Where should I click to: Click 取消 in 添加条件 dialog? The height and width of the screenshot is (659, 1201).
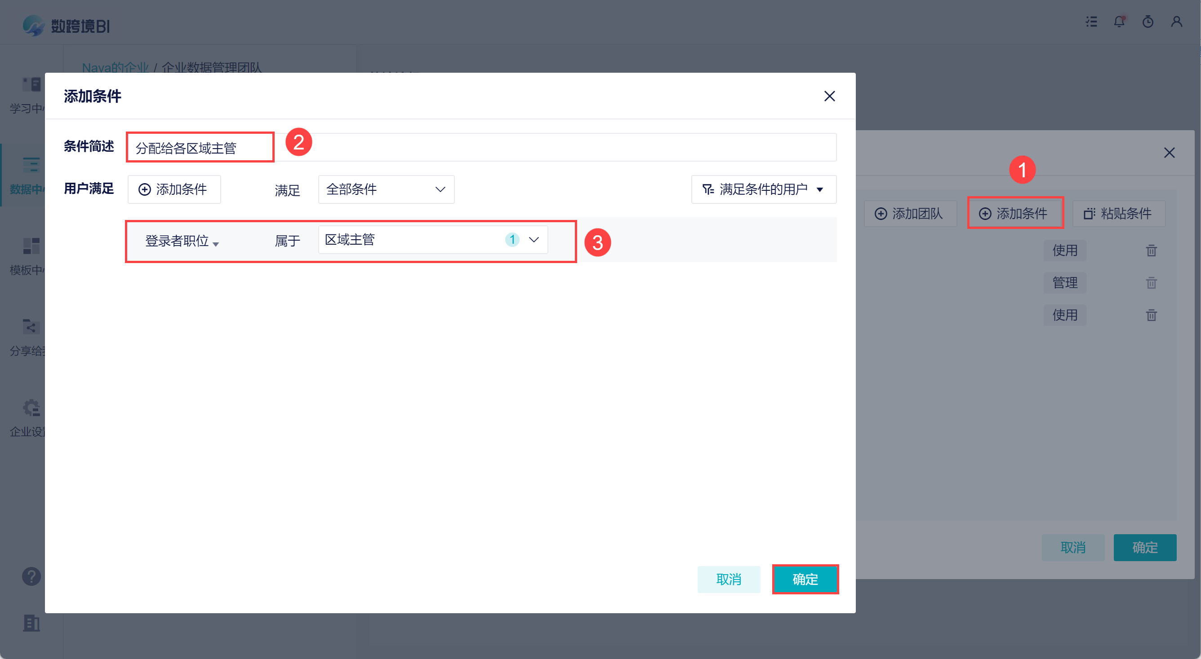point(729,580)
